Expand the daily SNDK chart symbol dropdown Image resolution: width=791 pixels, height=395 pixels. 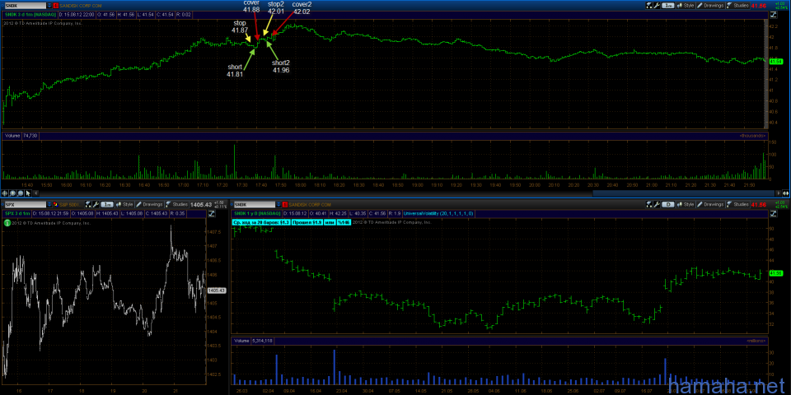pyautogui.click(x=279, y=205)
